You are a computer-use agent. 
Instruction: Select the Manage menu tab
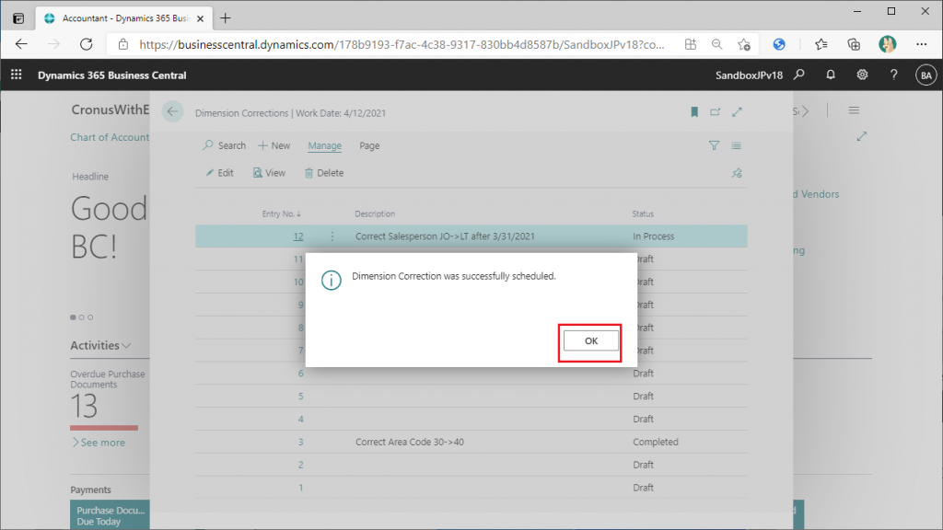pyautogui.click(x=325, y=145)
